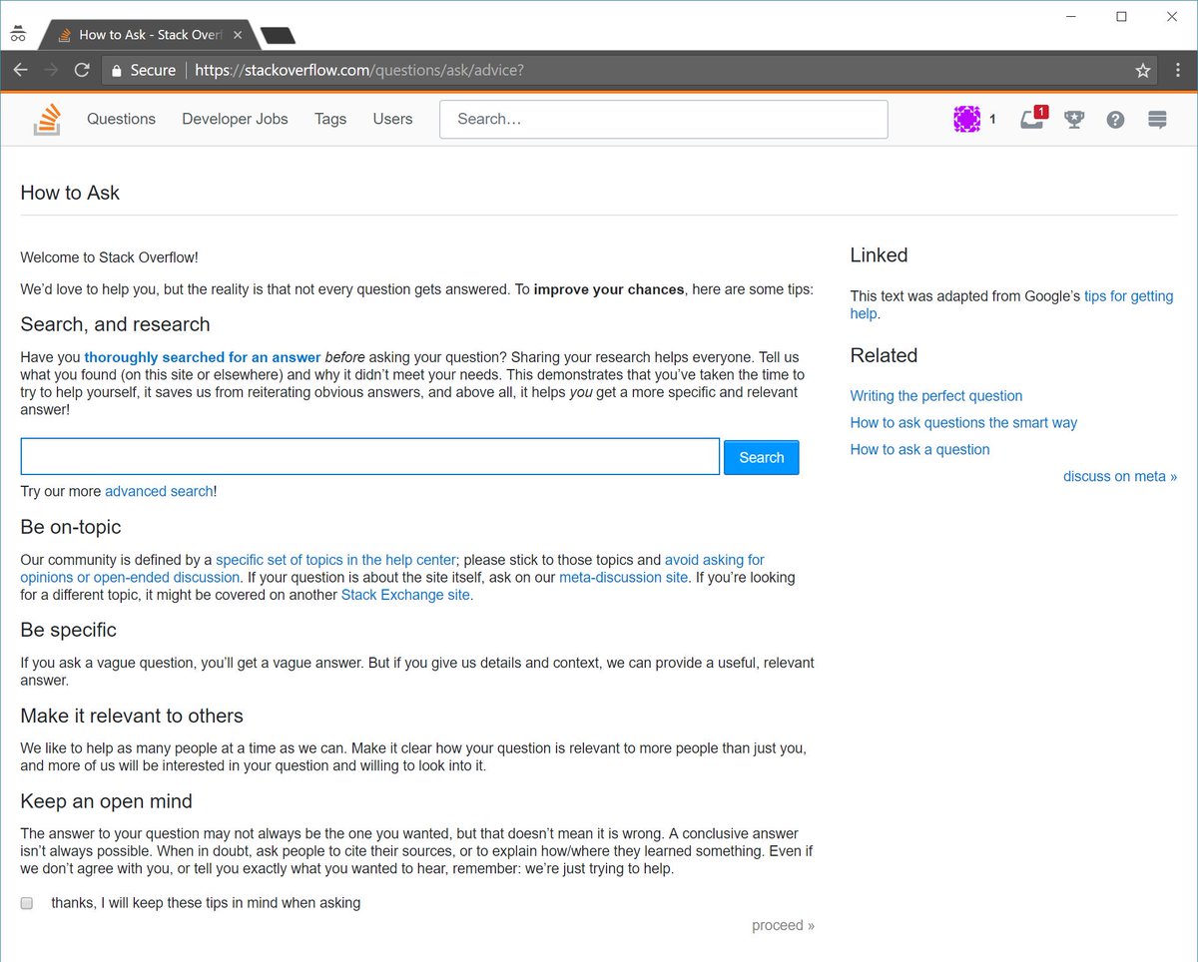Click 'discuss on meta »' link
Image resolution: width=1198 pixels, height=962 pixels.
pyautogui.click(x=1120, y=477)
